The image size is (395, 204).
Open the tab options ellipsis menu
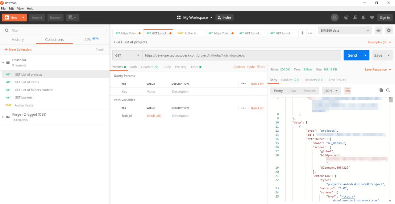[x=310, y=33]
